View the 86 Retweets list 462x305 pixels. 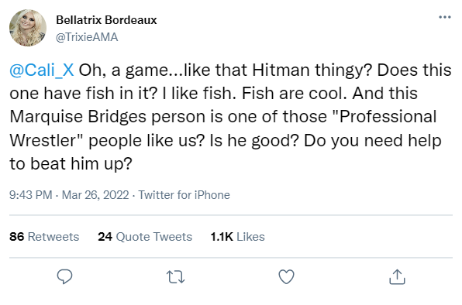tap(44, 237)
